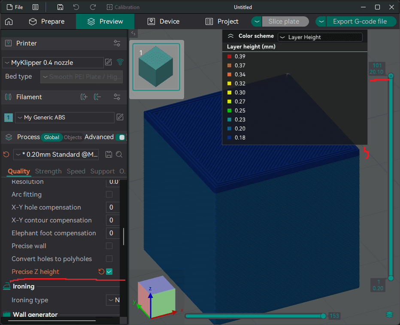Open the Quality settings tab
400x325 pixels.
click(19, 171)
